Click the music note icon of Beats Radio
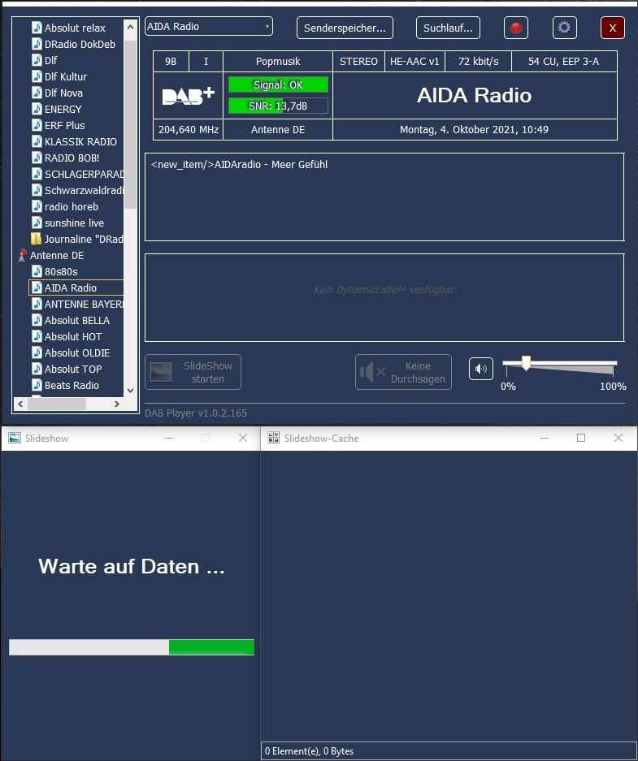The height and width of the screenshot is (761, 638). click(37, 385)
